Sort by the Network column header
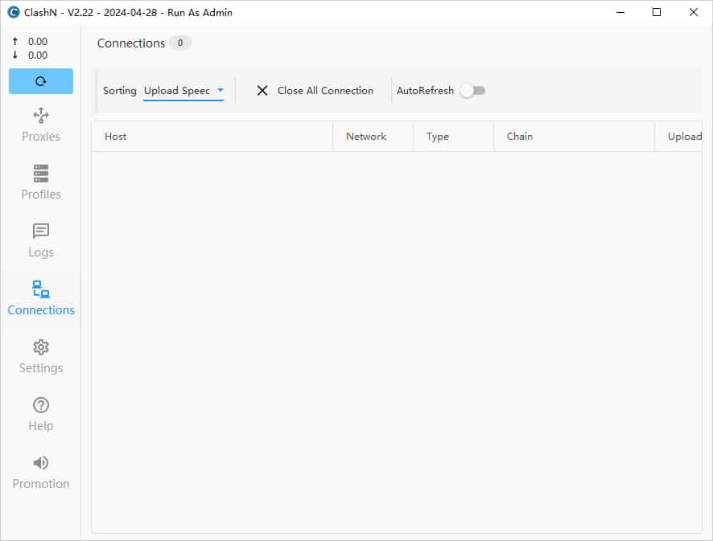Screen dimensions: 713x541 [373, 137]
